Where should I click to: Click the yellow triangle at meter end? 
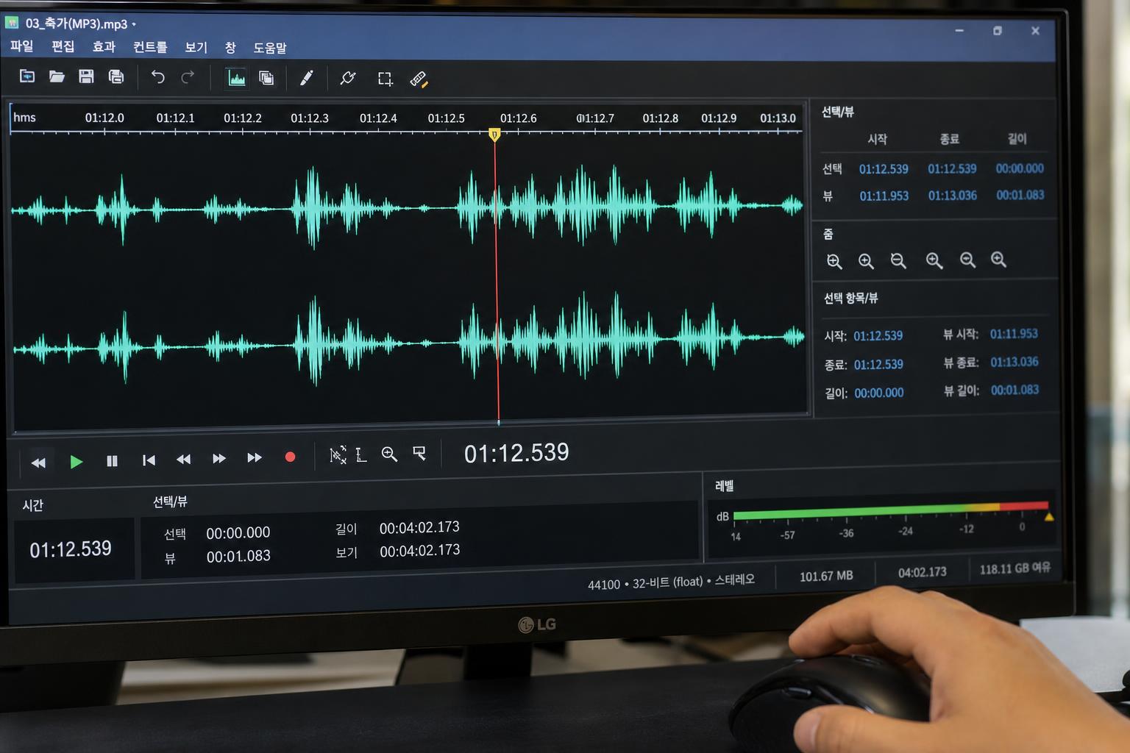click(x=1049, y=517)
